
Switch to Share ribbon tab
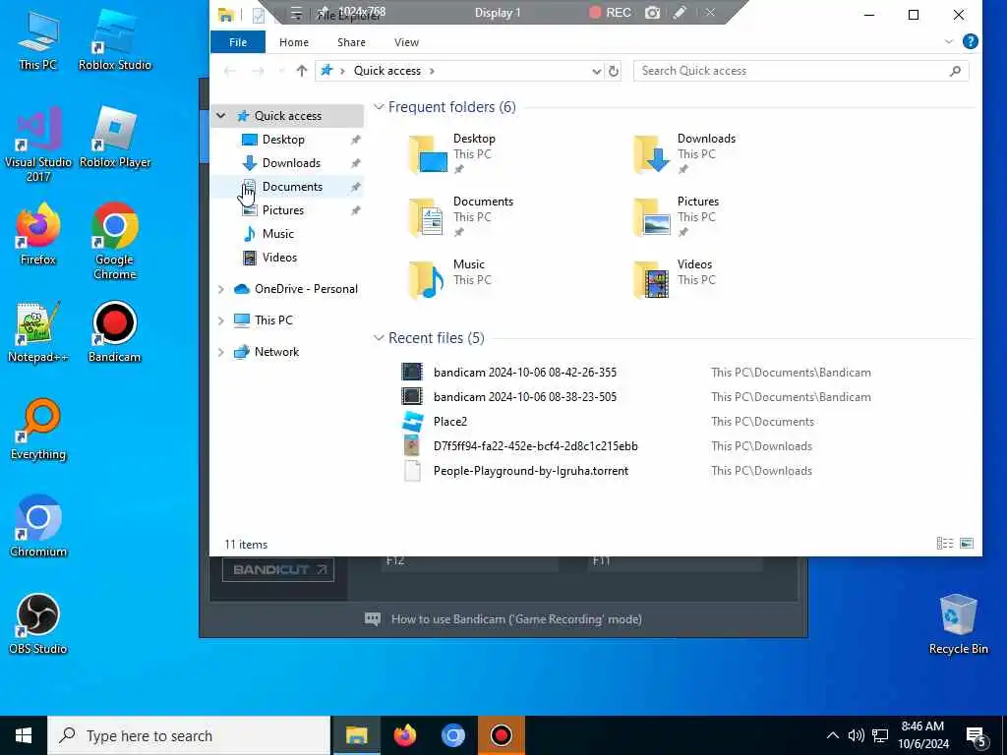tap(351, 41)
